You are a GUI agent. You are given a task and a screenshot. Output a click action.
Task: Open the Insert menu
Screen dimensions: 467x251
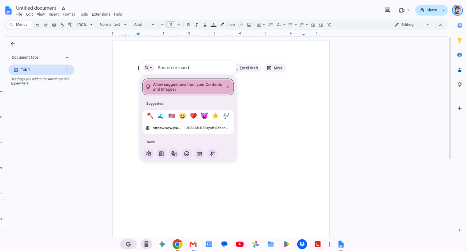coord(54,14)
